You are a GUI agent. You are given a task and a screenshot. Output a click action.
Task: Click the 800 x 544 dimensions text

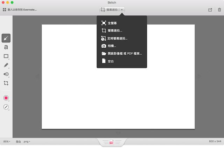215,141
